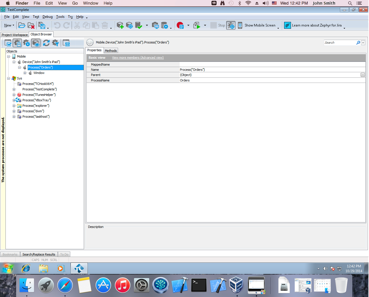The height and width of the screenshot is (297, 369).
Task: Click the Add Object box icon with plus
Action: click(120, 25)
